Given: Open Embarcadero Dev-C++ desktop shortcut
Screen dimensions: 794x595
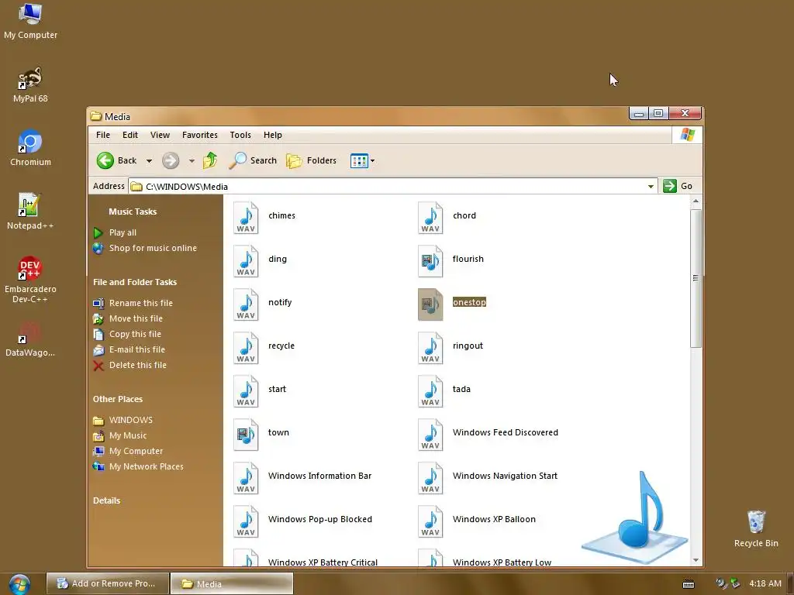Looking at the screenshot, I should [x=30, y=280].
